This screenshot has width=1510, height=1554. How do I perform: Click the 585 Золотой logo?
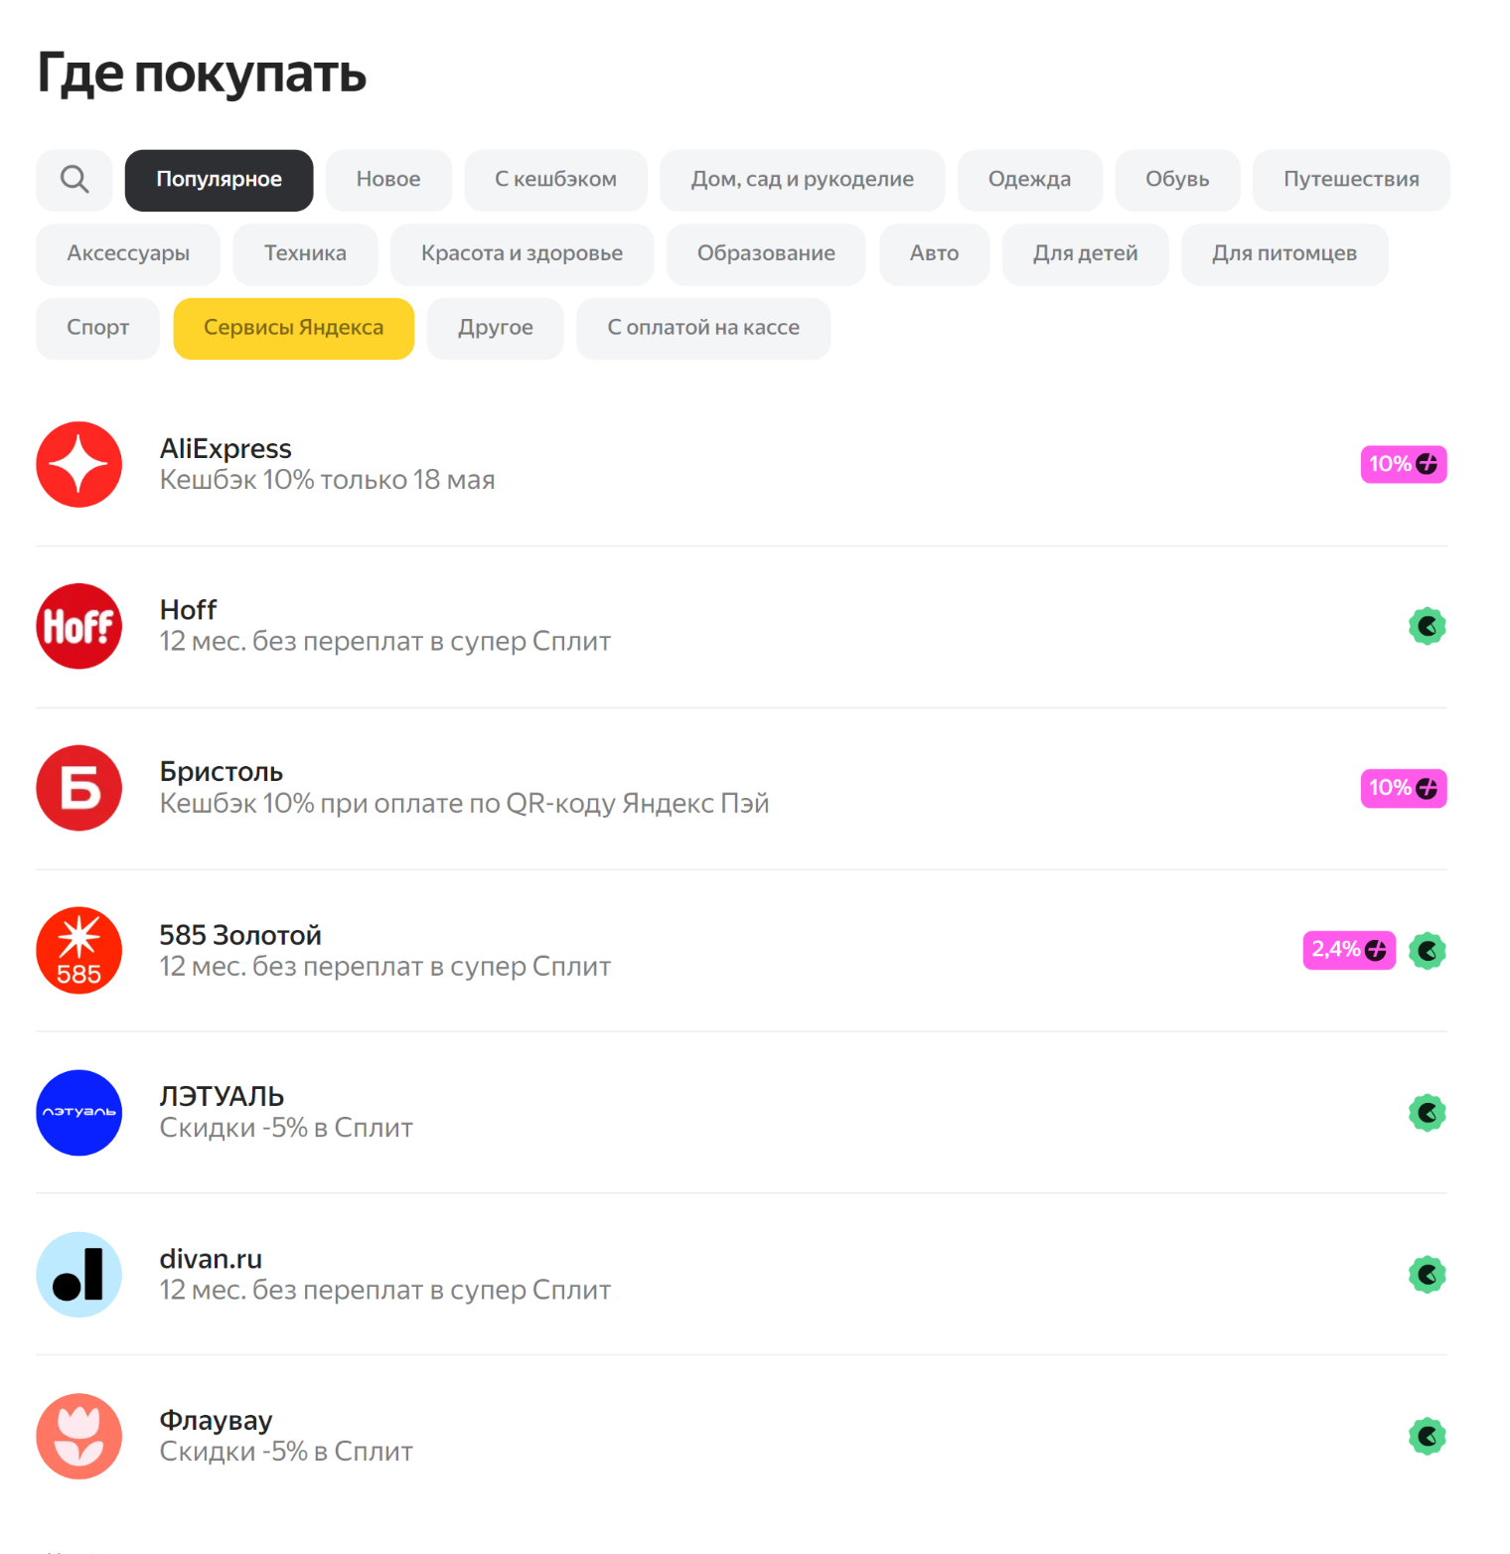[x=79, y=950]
